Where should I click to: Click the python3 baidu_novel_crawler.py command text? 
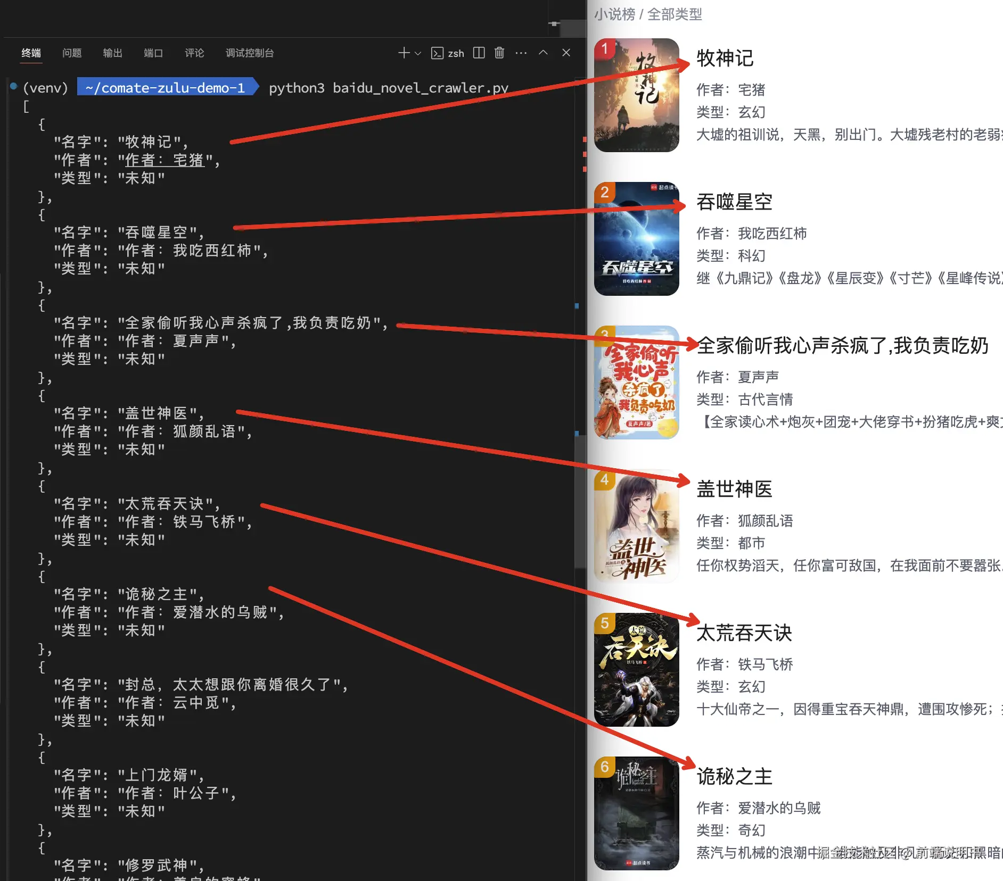coord(389,88)
